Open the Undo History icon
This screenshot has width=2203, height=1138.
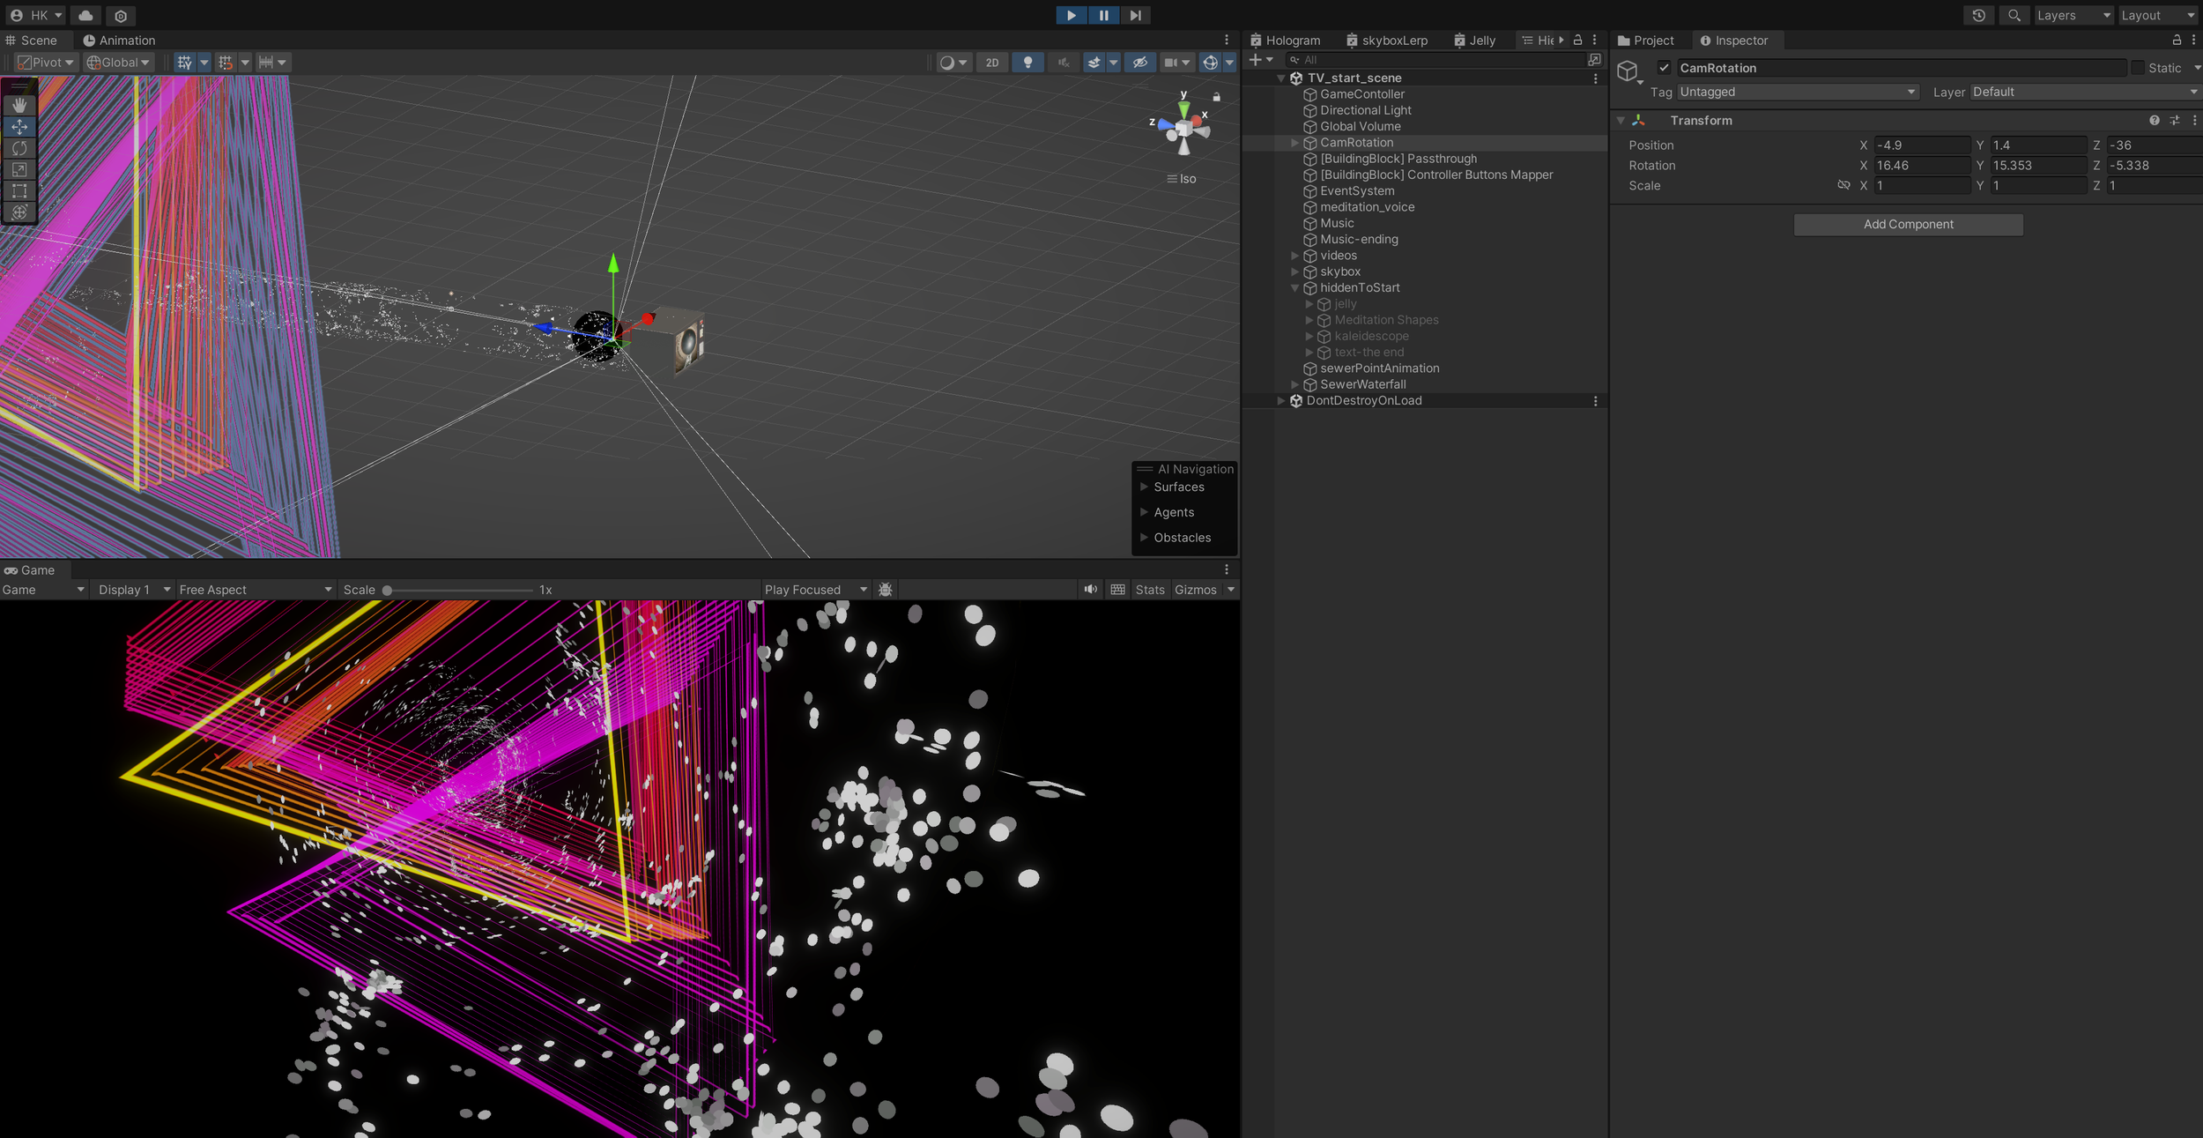(x=1978, y=15)
